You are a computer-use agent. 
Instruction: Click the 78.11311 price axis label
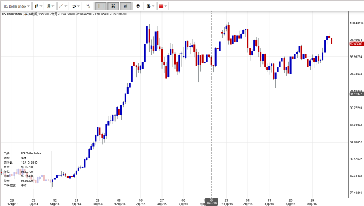[356, 193]
